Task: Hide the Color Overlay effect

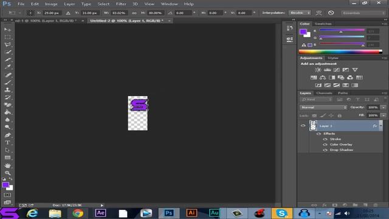Action: [x=325, y=145]
